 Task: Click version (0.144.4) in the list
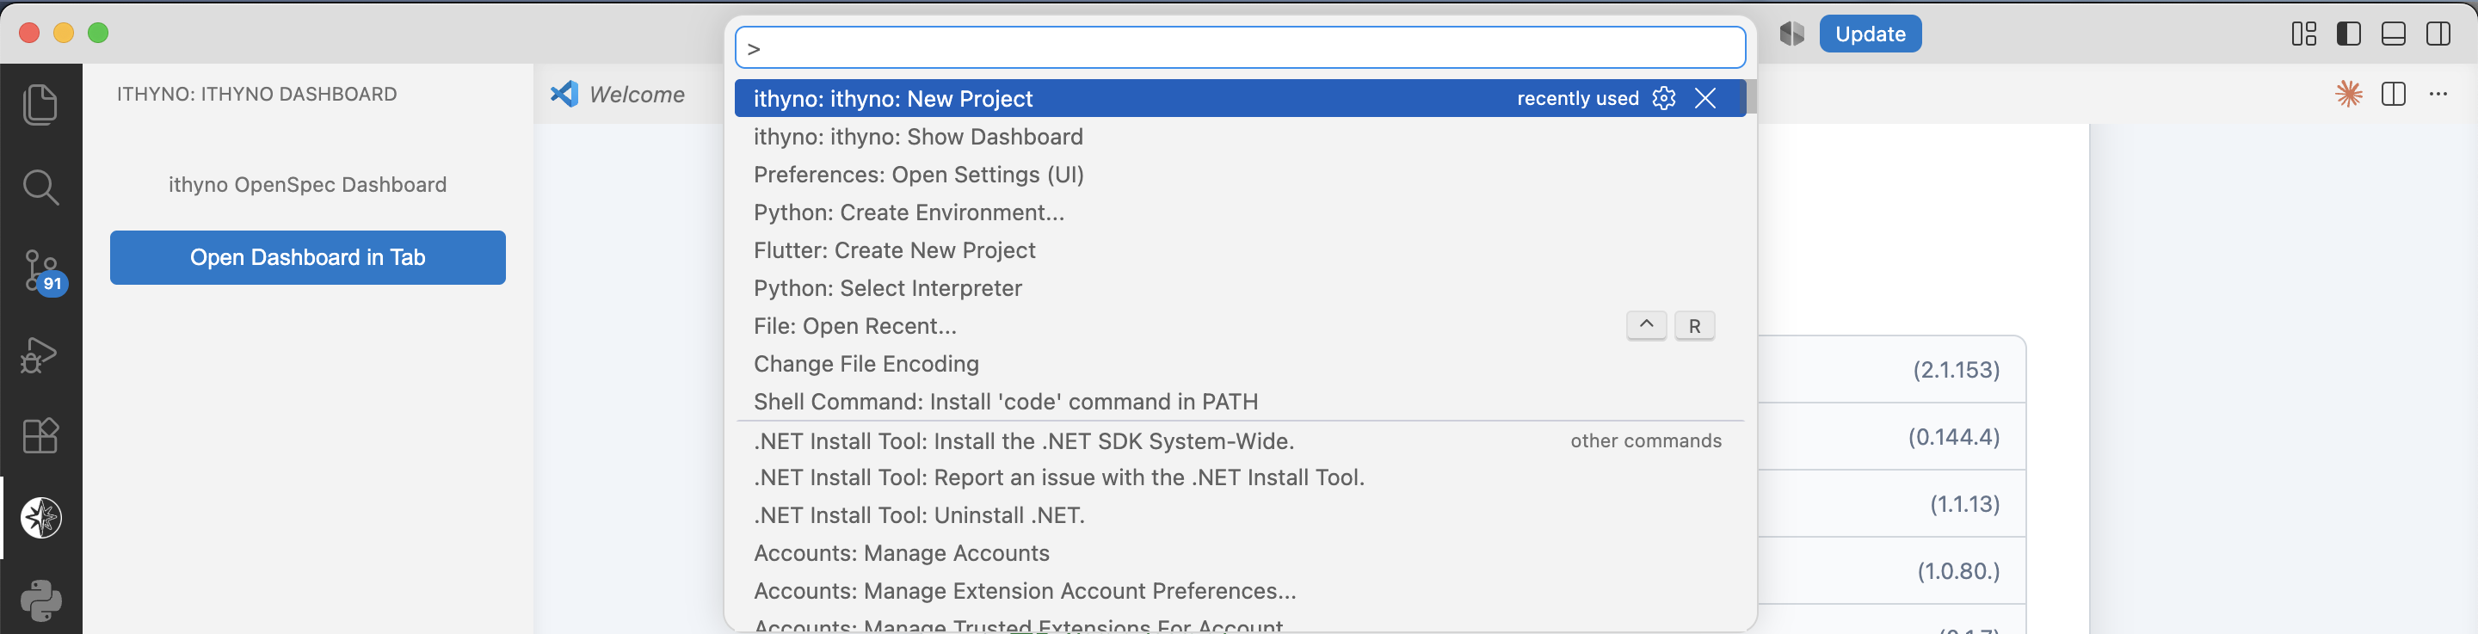coord(1954,437)
